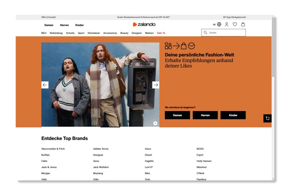Open O'Neill brand link
The width and height of the screenshot is (290, 195).
(200, 173)
